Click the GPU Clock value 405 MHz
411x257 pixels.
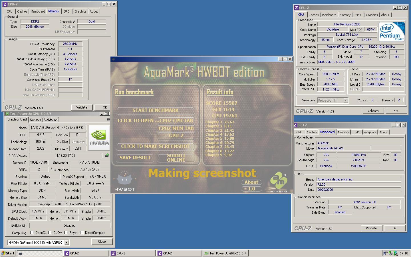pyautogui.click(x=38, y=211)
